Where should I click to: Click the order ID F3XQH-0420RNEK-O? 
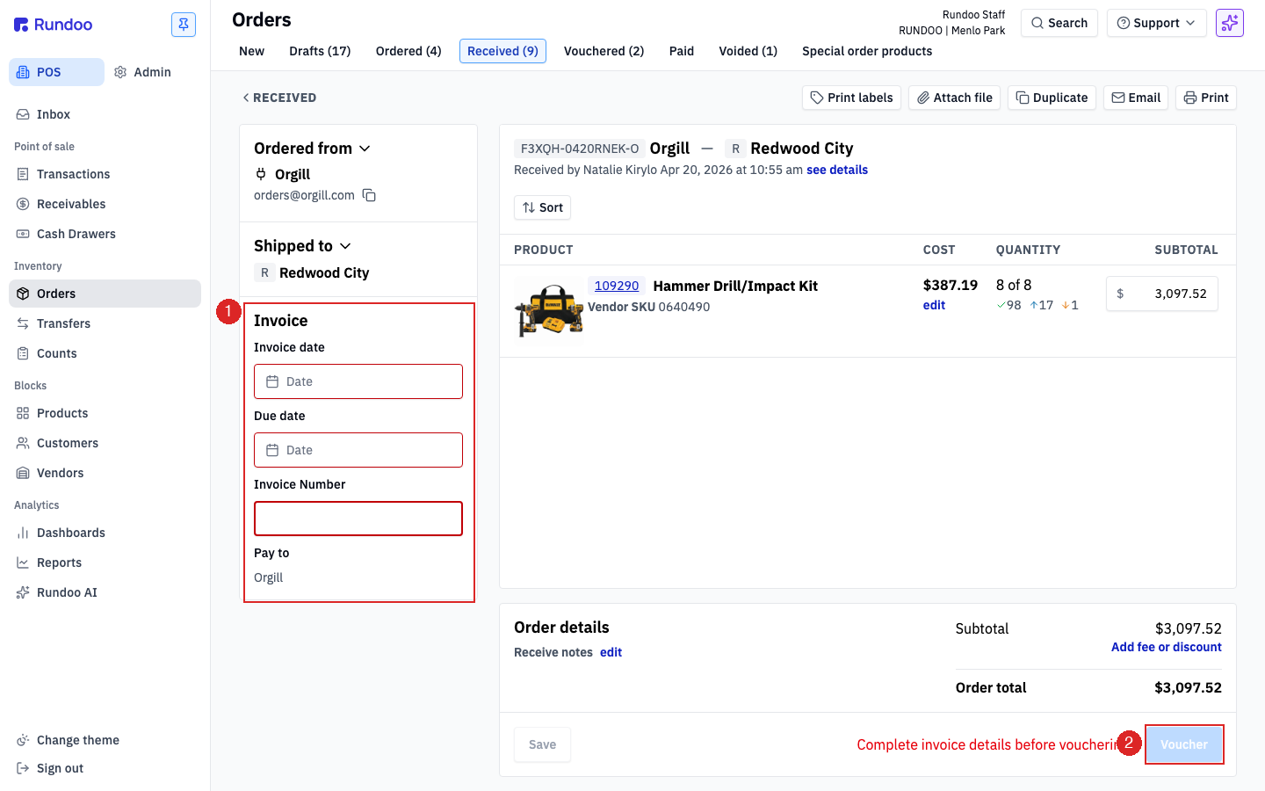pos(580,149)
